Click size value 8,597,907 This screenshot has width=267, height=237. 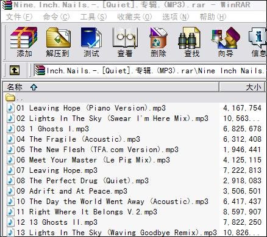click(242, 212)
